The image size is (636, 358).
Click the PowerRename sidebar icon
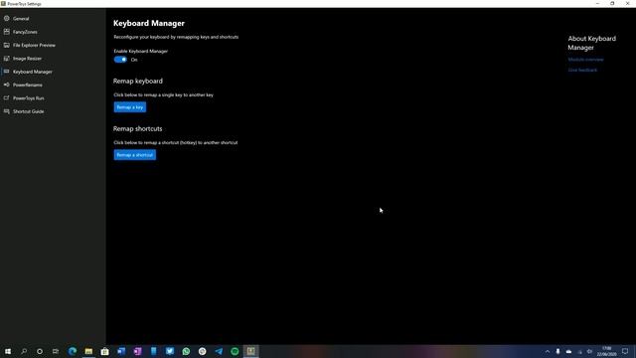(x=7, y=85)
